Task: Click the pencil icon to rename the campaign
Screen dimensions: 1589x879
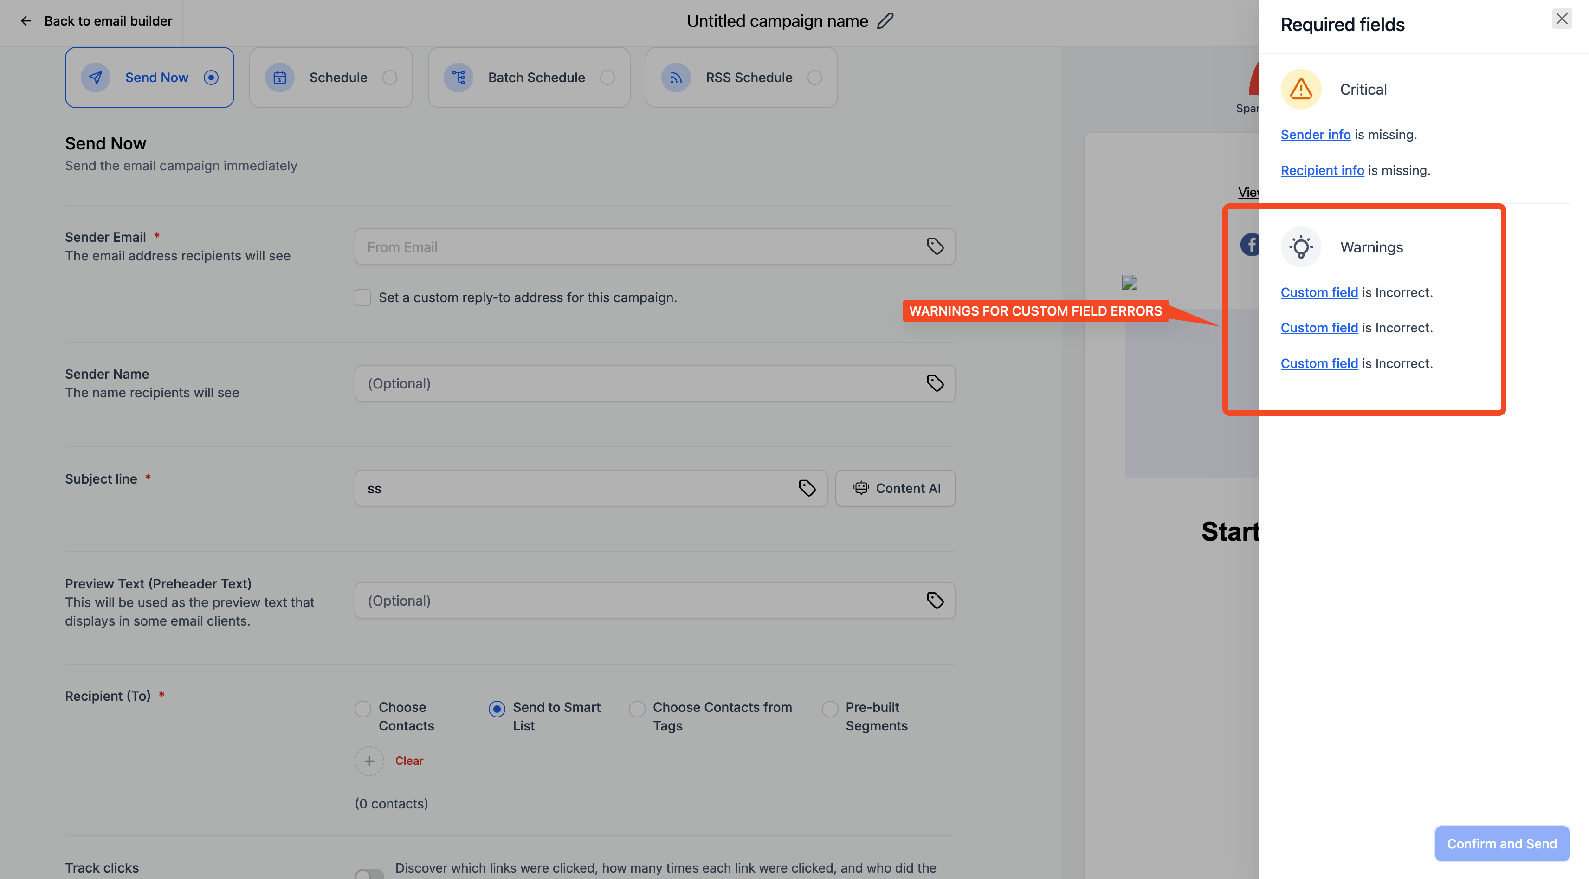Action: 886,20
